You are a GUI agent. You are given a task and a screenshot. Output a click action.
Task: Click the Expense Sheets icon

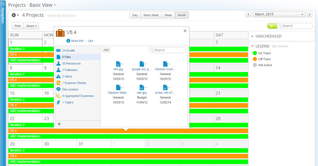point(58,83)
